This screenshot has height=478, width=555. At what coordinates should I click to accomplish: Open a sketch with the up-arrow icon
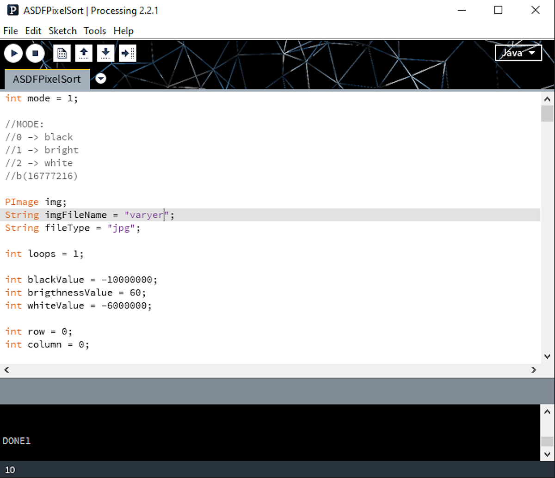tap(84, 53)
